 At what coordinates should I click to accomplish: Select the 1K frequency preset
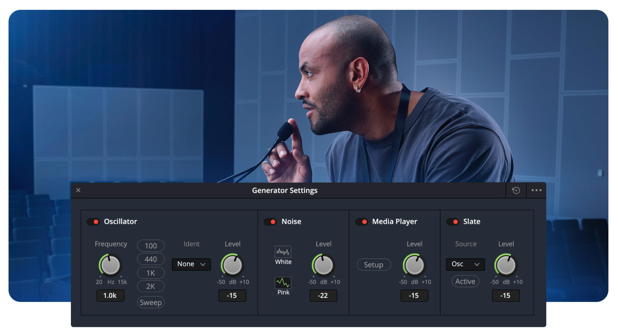coord(151,273)
